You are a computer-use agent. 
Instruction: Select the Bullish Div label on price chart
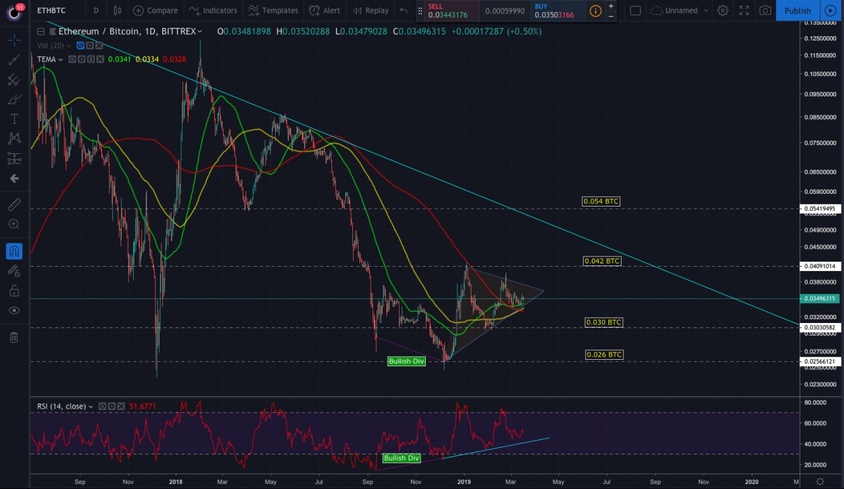point(406,361)
